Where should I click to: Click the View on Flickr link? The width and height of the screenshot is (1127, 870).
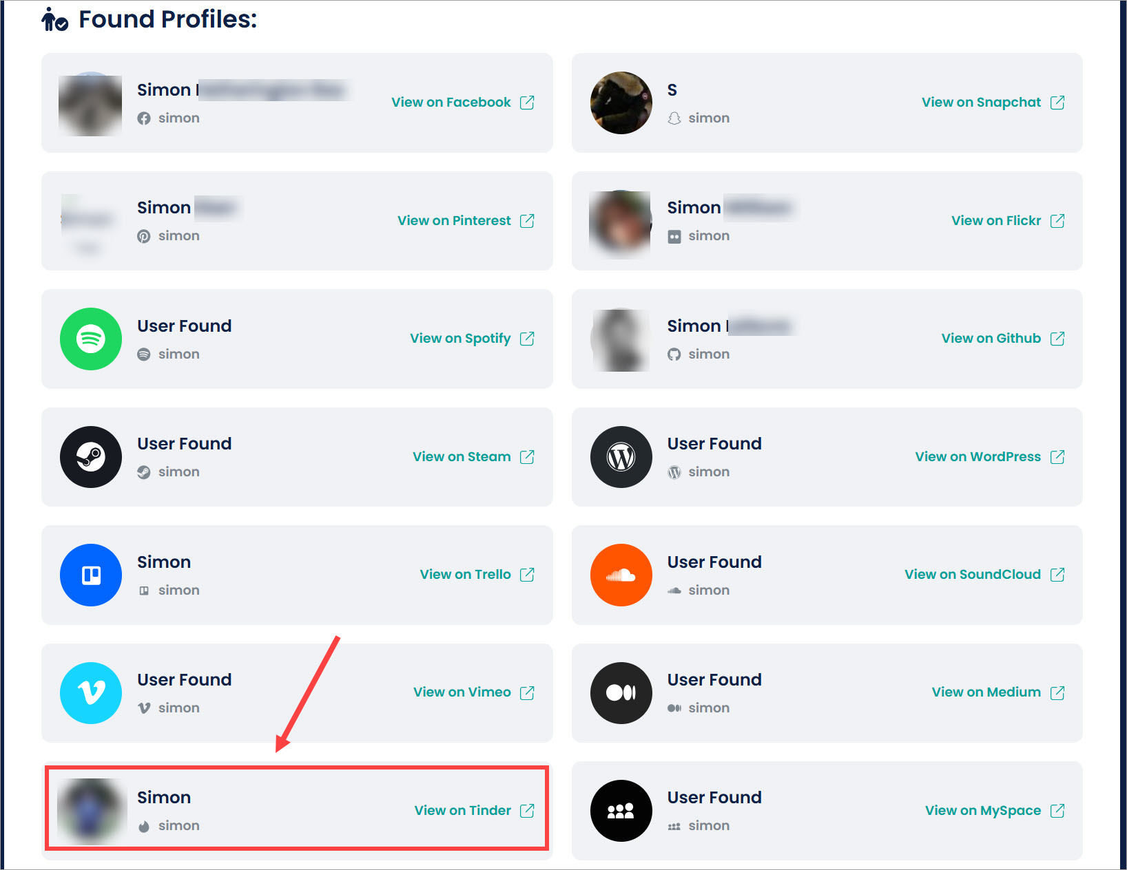[x=995, y=221]
